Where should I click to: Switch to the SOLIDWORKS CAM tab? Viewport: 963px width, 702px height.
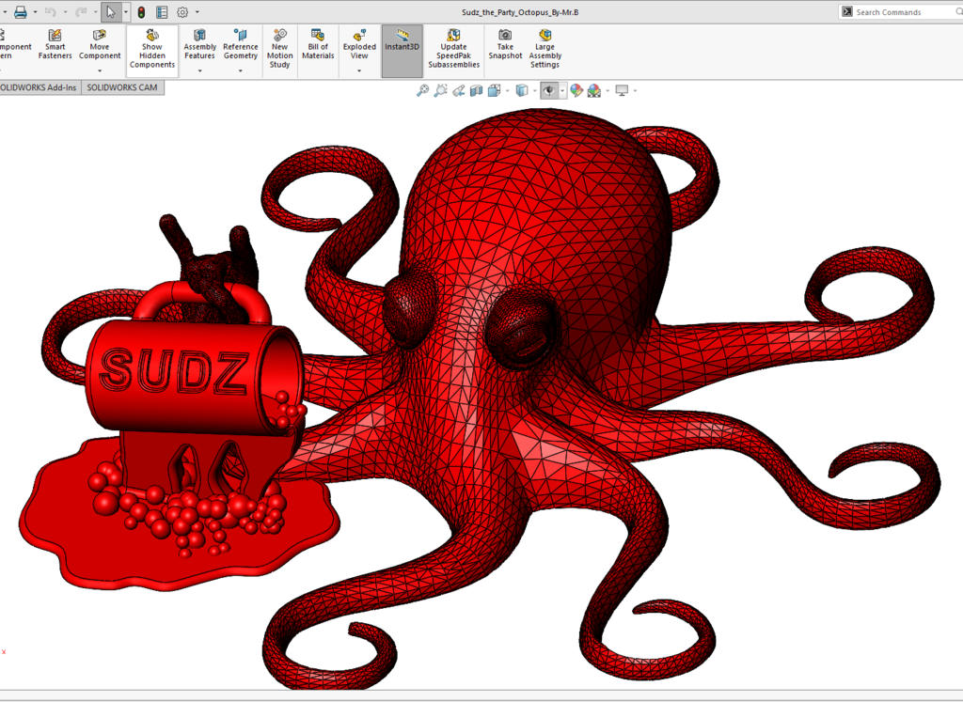point(123,86)
